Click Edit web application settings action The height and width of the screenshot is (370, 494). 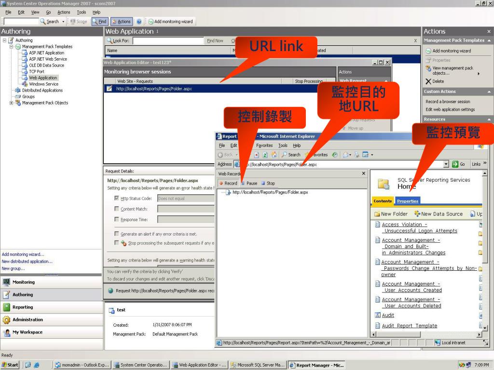[450, 109]
